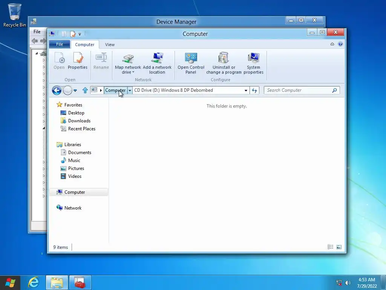
Task: Click the Windows Start button
Action: (10, 282)
